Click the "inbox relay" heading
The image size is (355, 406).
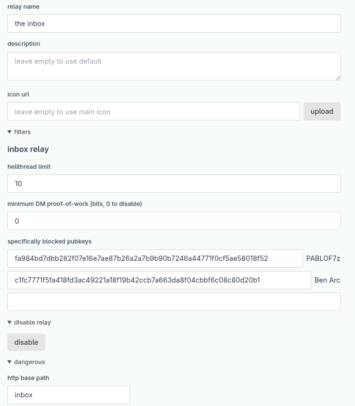(x=28, y=149)
